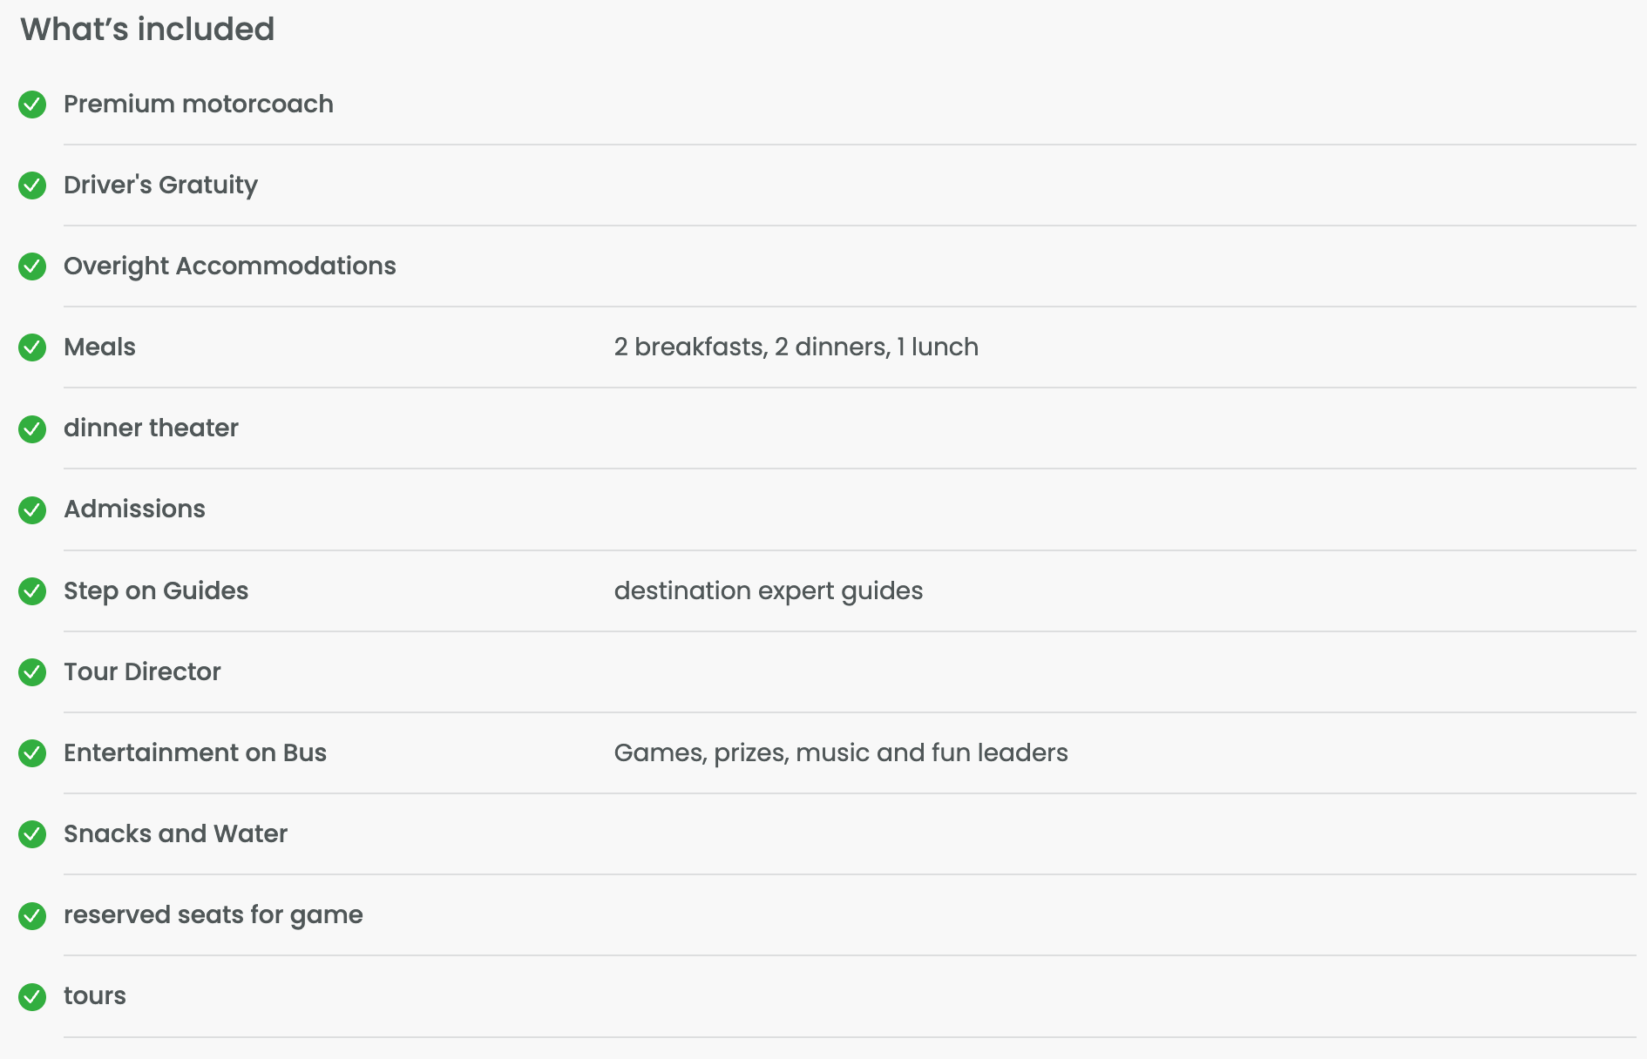1647x1059 pixels.
Task: Select the Overight Accommodations item text
Action: point(230,266)
